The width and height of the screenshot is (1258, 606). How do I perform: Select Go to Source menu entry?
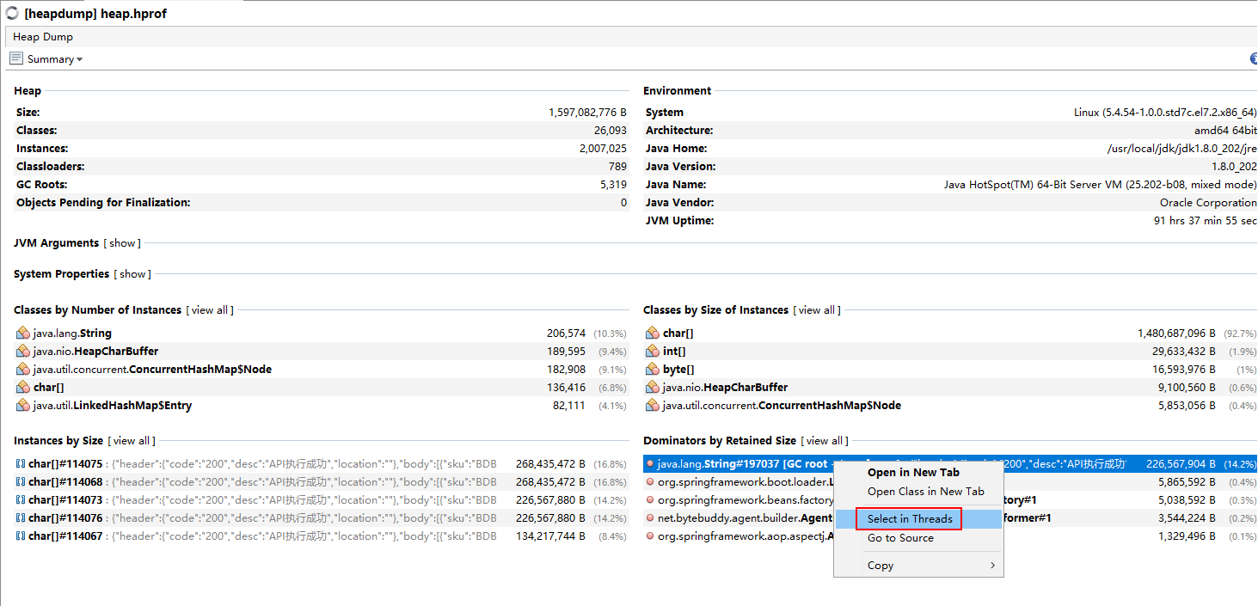click(900, 538)
